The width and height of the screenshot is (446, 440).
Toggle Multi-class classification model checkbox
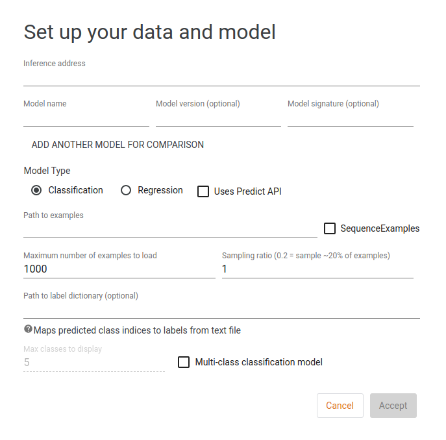click(x=184, y=362)
